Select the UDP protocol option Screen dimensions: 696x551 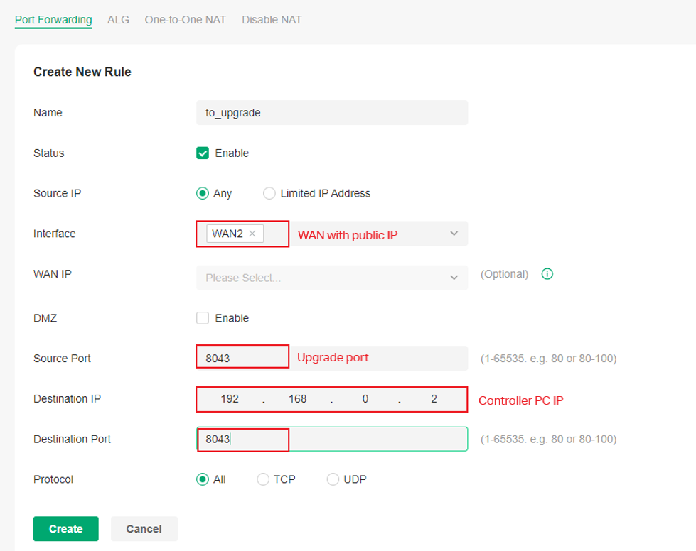pyautogui.click(x=333, y=479)
